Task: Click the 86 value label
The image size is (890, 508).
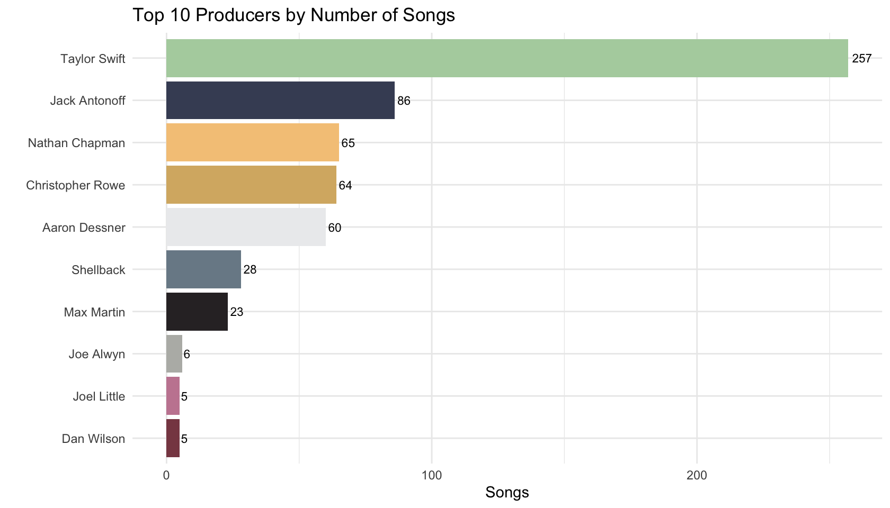Action: [404, 101]
